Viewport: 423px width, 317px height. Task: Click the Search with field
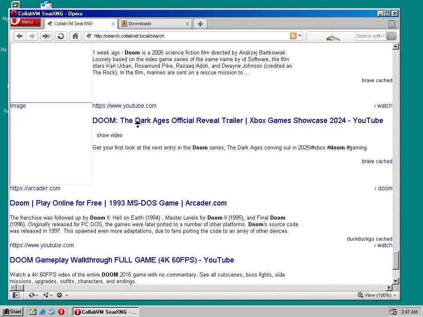[371, 36]
